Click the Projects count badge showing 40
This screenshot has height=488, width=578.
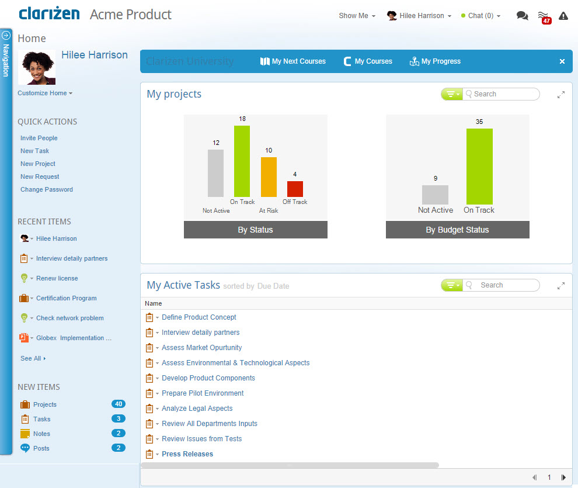pos(119,404)
